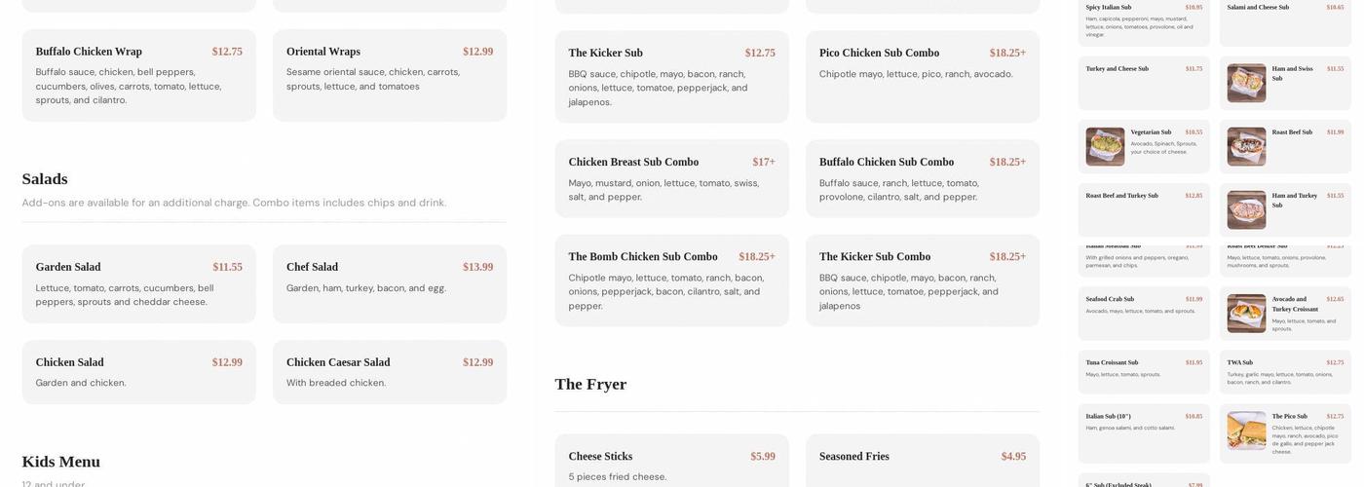Screen dimensions: 1364x487
Task: Choose The Bomb Chicken Sub Combo
Action: pos(672,281)
